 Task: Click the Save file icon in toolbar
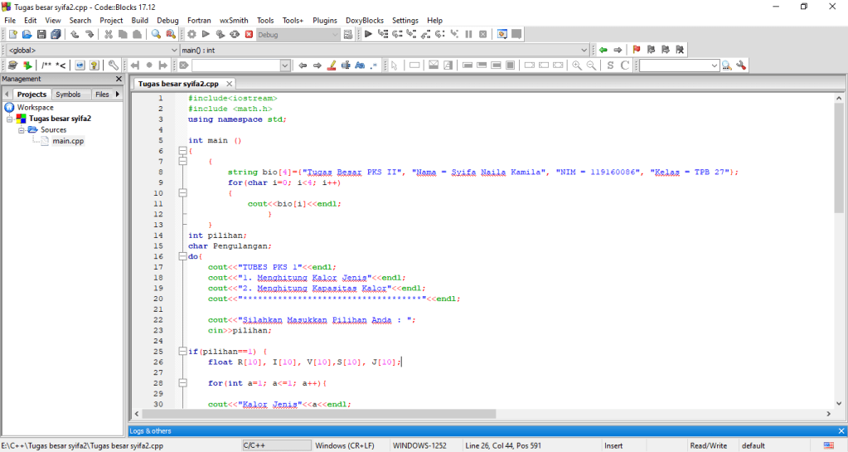(41, 34)
